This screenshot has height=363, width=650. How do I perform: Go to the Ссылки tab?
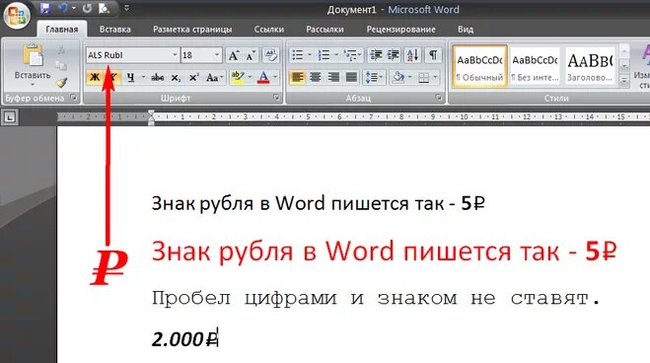tap(268, 30)
